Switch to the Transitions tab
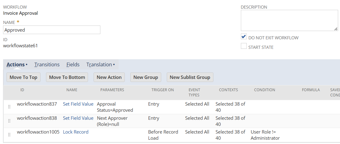 47,64
